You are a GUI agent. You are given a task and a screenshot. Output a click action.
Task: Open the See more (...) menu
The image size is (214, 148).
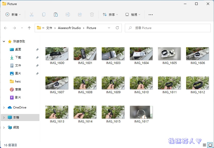(x=150, y=14)
